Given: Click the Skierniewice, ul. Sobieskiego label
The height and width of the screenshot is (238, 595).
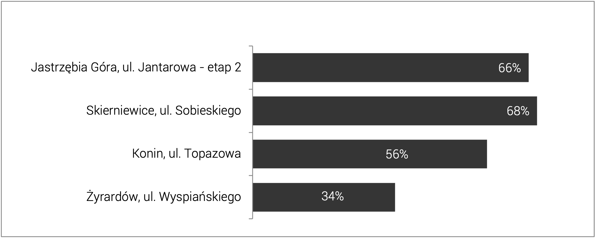Looking at the screenshot, I should (x=164, y=111).
